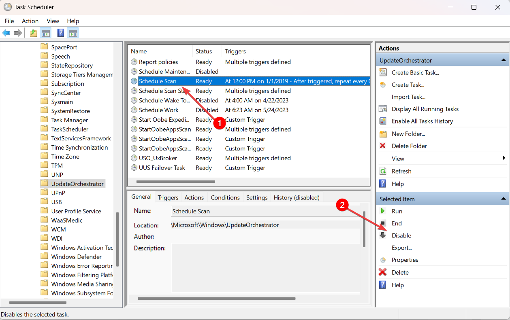Open the Conditions tab
510x320 pixels.
225,197
